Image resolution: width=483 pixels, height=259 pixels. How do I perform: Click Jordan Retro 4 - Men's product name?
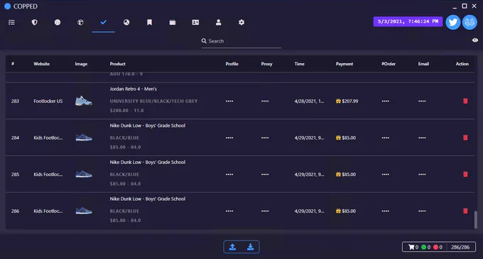[x=134, y=89]
